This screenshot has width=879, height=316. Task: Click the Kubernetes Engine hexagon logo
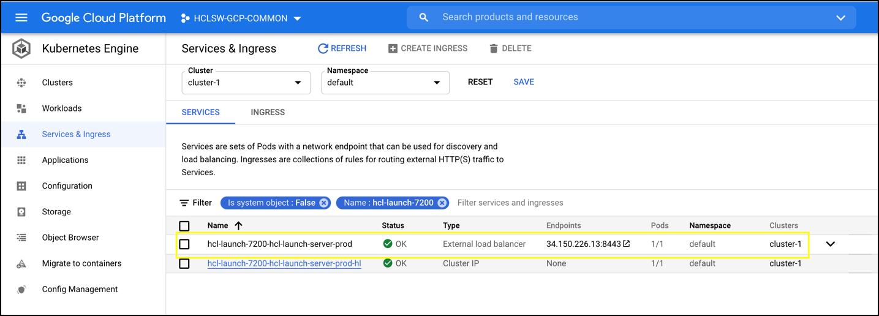(21, 49)
